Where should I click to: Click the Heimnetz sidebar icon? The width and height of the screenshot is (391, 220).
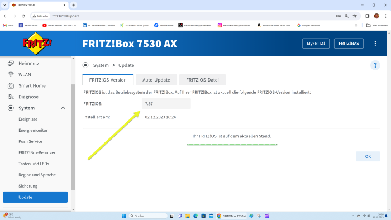point(11,63)
